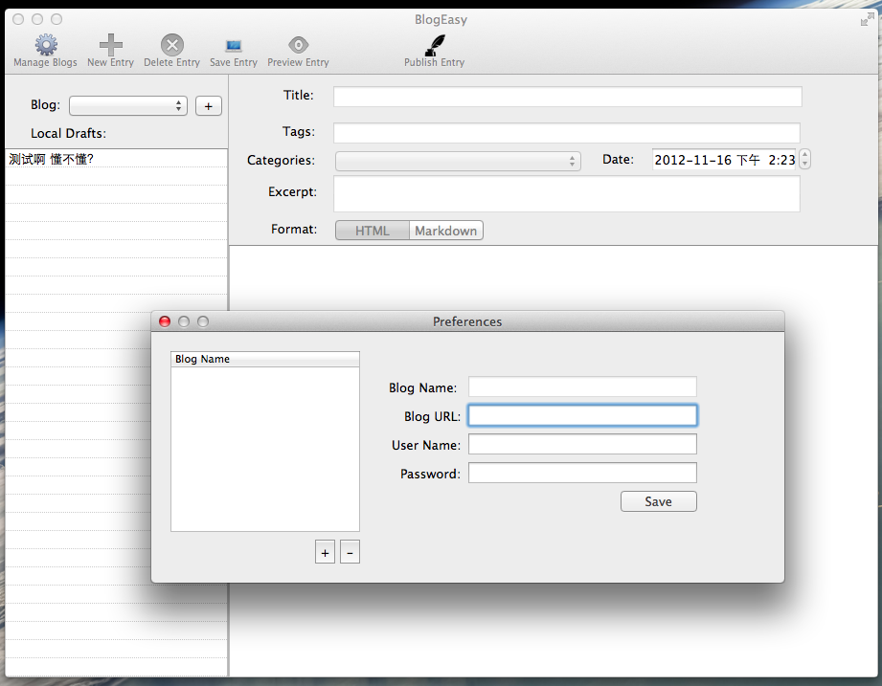Open Manage Blogs gear icon
Image resolution: width=882 pixels, height=686 pixels.
[46, 44]
